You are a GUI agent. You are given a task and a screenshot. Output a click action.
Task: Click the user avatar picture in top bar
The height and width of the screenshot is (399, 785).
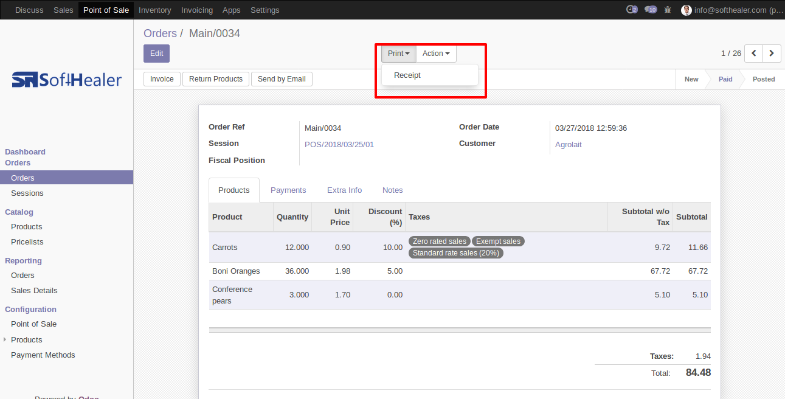686,10
